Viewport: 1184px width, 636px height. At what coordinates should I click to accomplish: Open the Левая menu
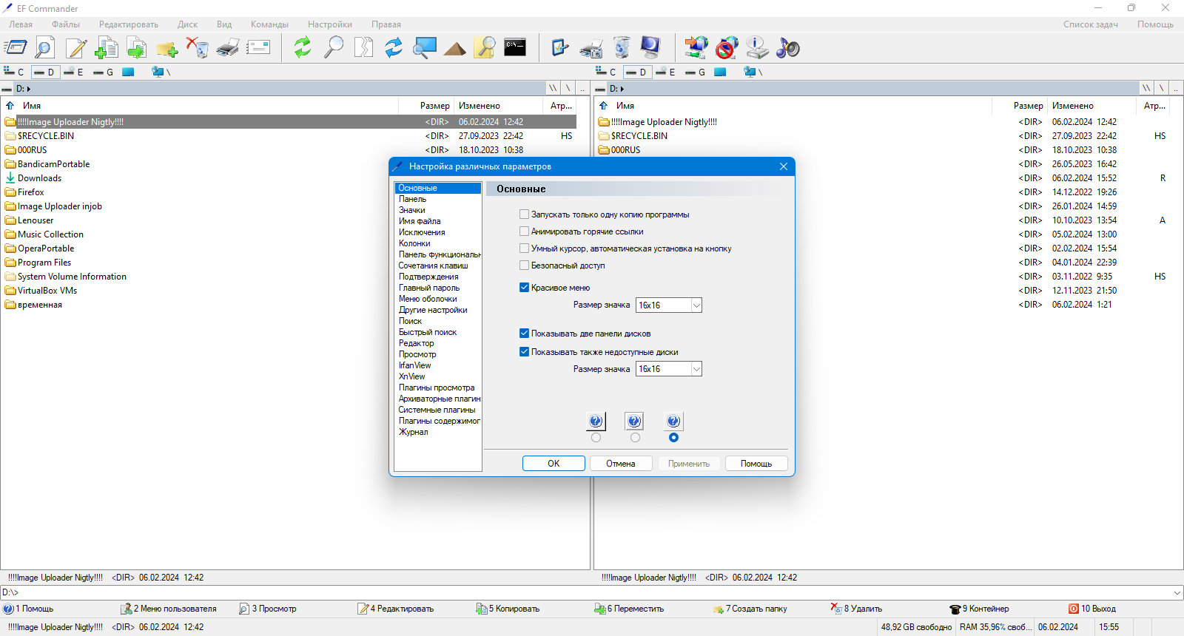21,24
